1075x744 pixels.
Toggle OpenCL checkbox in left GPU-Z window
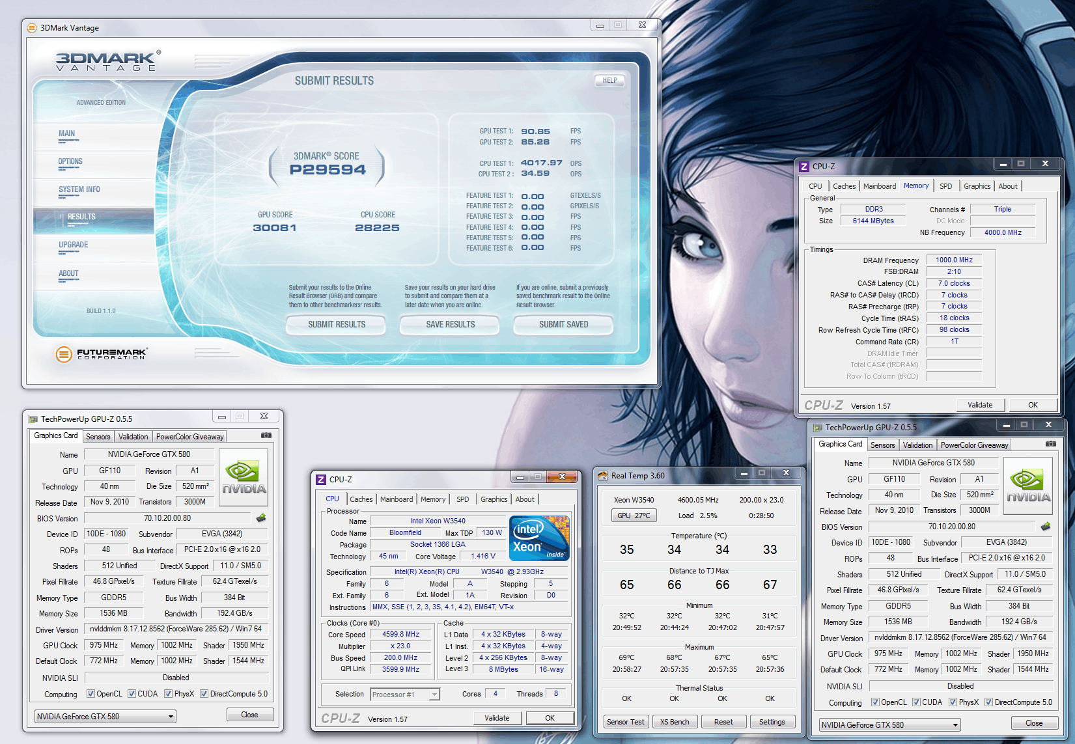(x=91, y=694)
